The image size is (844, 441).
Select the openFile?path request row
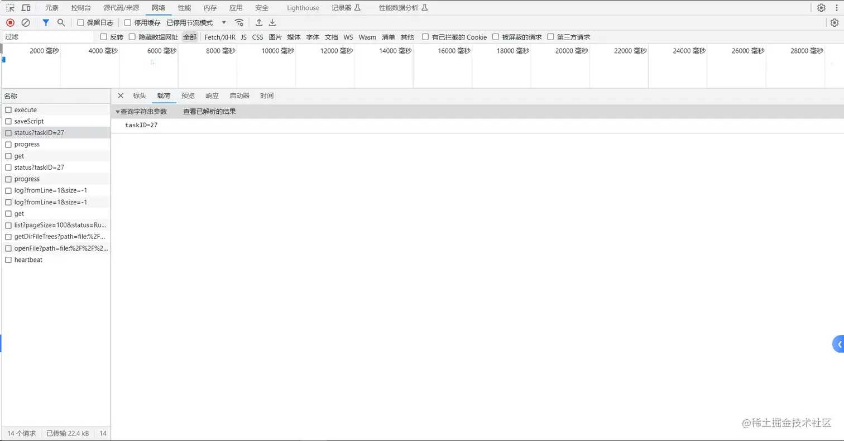(56, 248)
